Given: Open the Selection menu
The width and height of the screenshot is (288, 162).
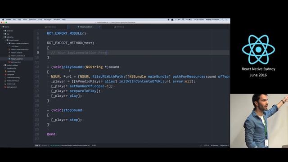Looking at the screenshot, I should coord(32,20).
